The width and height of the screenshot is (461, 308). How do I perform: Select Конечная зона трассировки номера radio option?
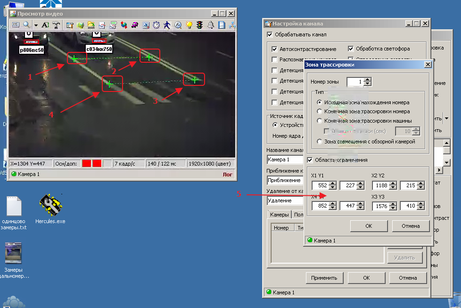321,111
